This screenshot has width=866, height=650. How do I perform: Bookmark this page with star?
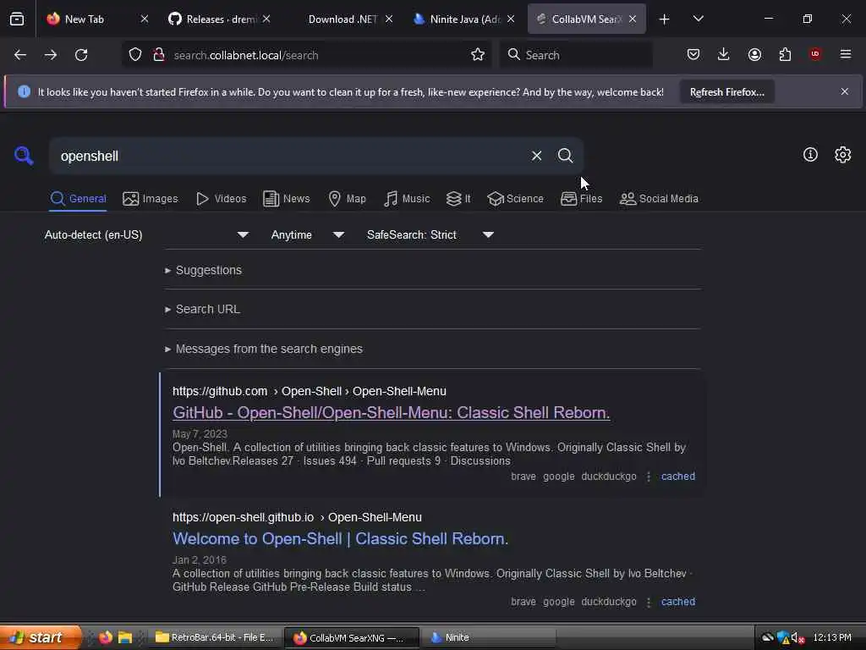[x=478, y=55]
